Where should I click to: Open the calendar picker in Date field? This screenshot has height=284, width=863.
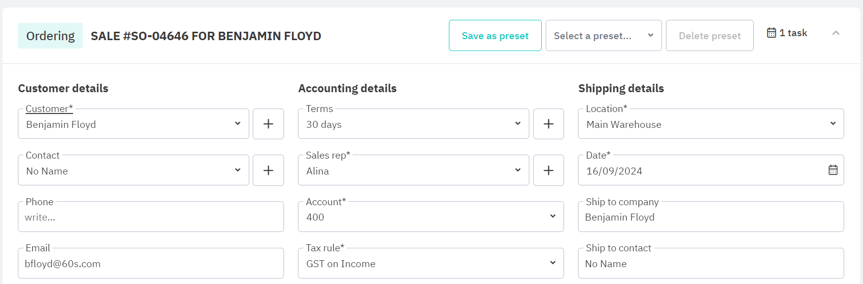(x=833, y=170)
